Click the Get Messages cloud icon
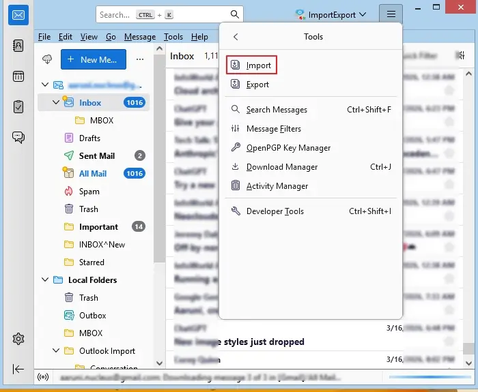 click(x=47, y=59)
